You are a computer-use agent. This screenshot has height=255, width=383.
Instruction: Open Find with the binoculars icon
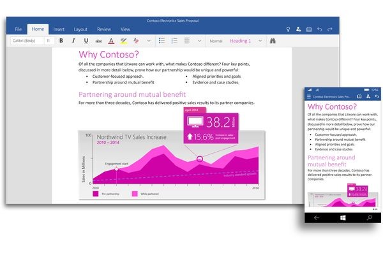(x=273, y=41)
